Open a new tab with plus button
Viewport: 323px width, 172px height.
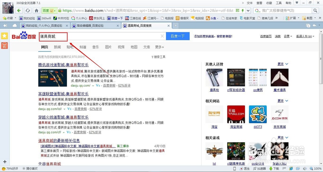(x=175, y=26)
